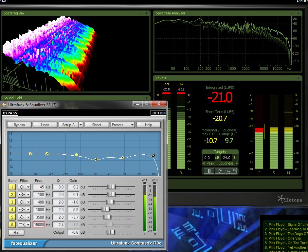This screenshot has width=308, height=252.
Task: Click the Spectrogram panel title
Action: pos(13,13)
